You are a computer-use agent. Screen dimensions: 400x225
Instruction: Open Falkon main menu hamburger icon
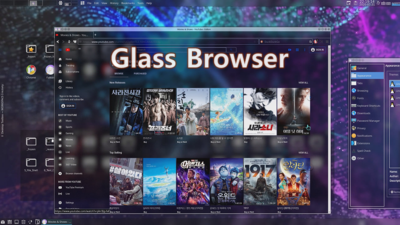coord(327,41)
